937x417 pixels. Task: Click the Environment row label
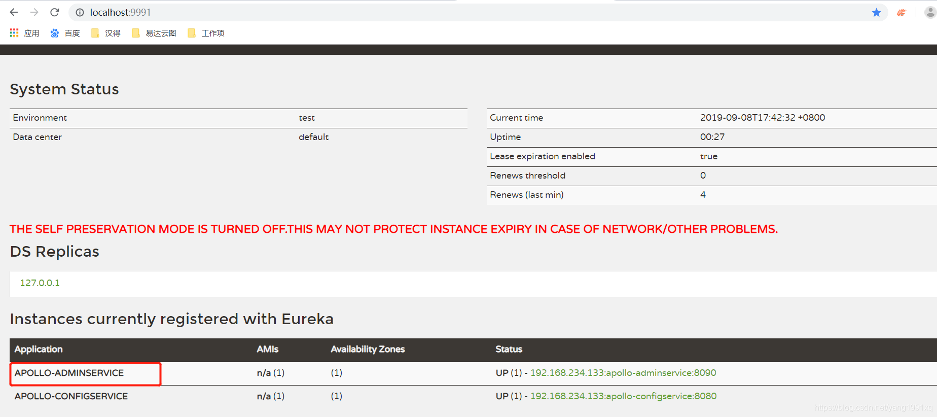[x=40, y=118]
